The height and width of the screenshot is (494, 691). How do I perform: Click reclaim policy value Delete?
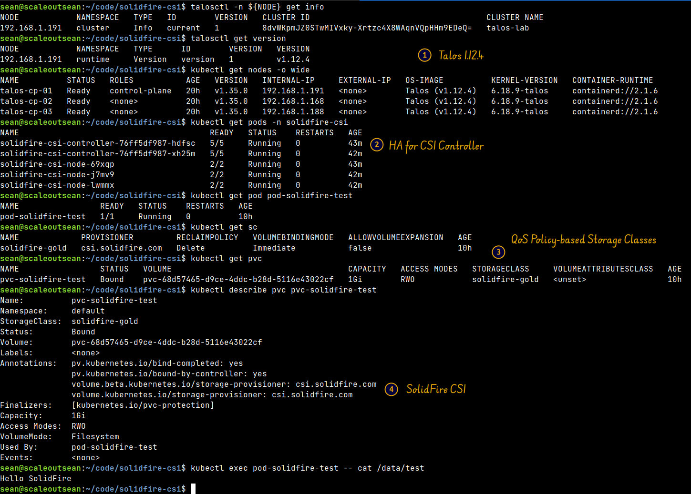pos(190,248)
